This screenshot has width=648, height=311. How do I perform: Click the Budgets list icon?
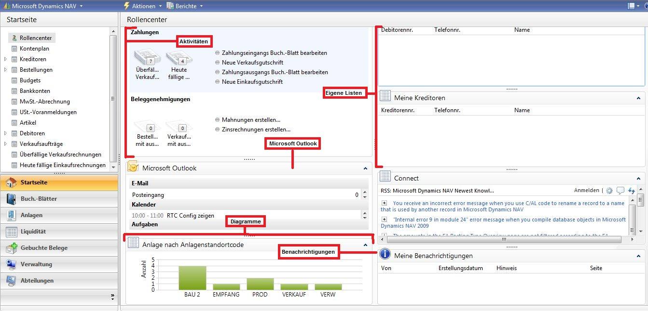point(14,80)
